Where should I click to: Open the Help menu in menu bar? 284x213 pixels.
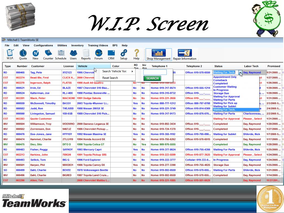tap(125, 45)
